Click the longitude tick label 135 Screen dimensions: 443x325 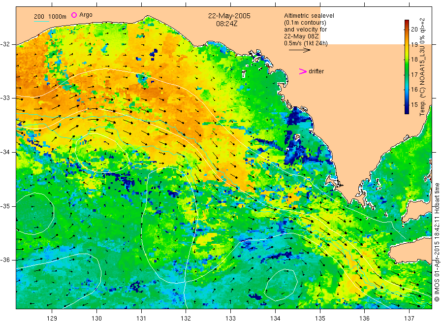[x=320, y=319]
